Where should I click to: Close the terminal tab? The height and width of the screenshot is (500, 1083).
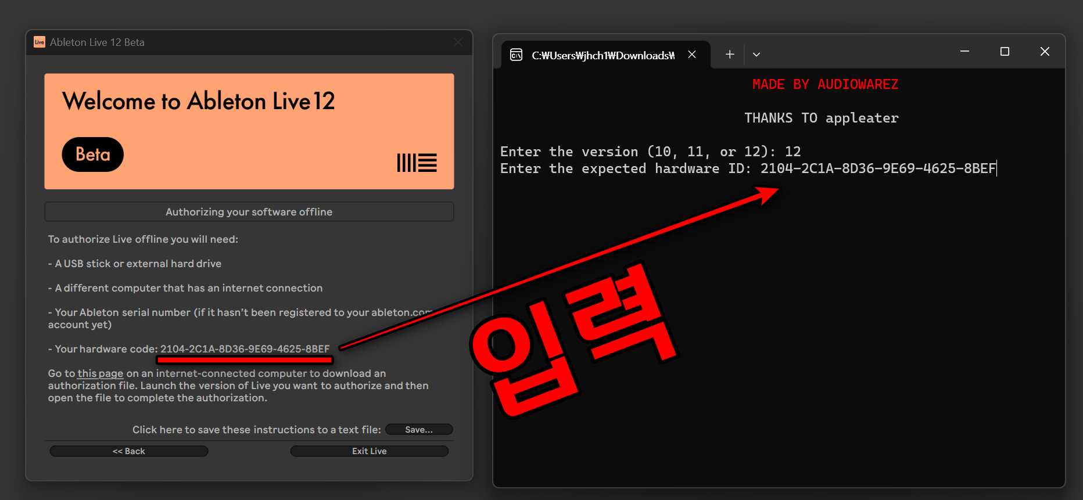coord(692,55)
